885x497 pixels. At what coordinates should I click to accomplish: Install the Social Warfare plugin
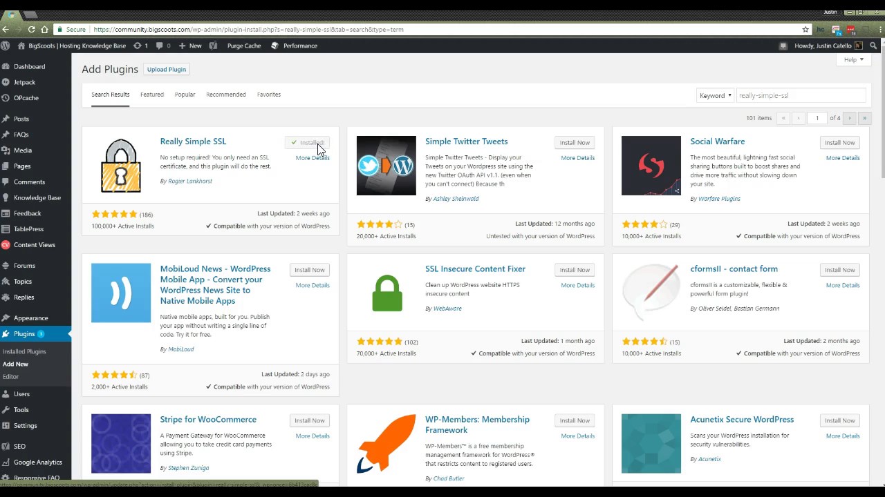coord(839,142)
